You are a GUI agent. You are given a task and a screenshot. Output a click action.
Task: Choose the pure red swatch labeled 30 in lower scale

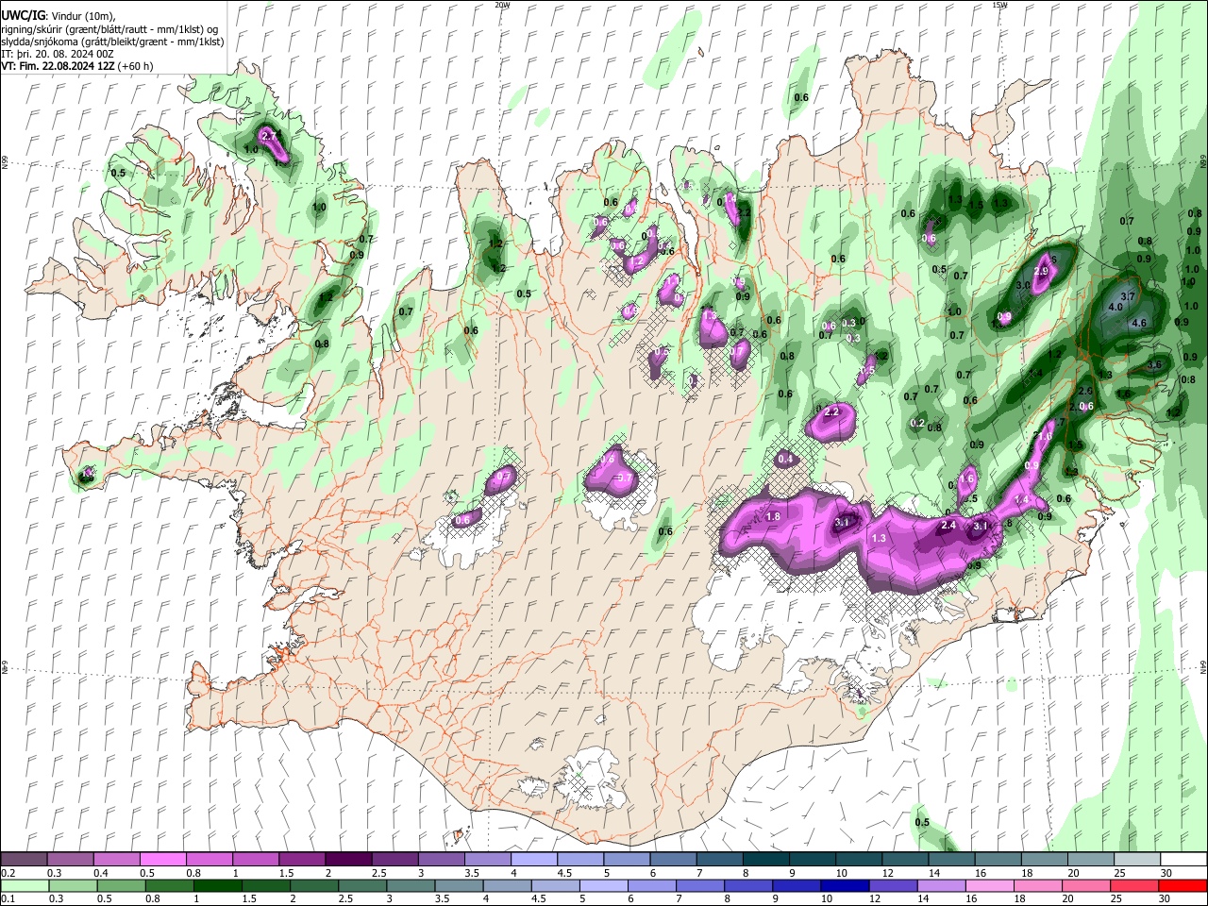coord(1183,885)
